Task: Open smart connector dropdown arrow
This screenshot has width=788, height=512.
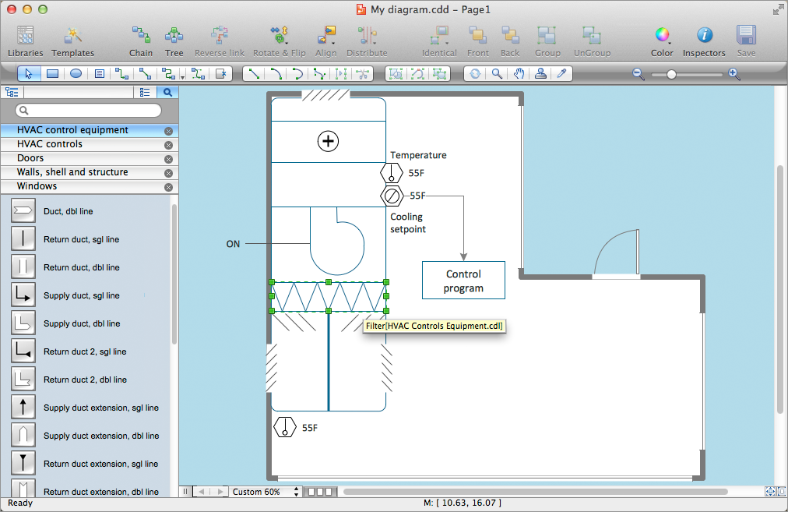Action: 182,76
